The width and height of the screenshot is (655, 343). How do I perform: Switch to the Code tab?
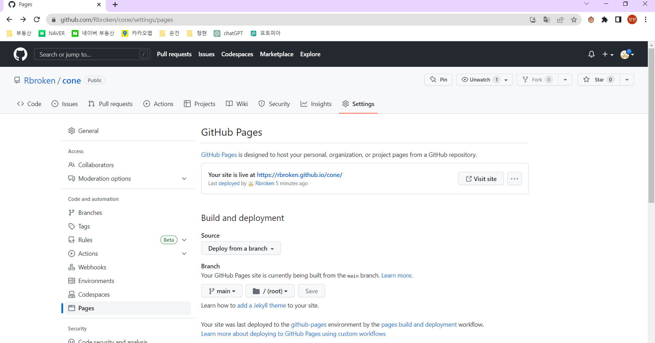(x=29, y=104)
